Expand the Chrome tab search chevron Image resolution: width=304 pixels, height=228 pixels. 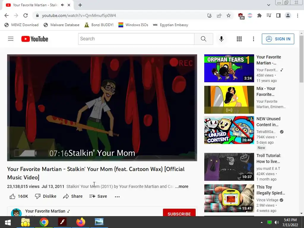(x=268, y=5)
